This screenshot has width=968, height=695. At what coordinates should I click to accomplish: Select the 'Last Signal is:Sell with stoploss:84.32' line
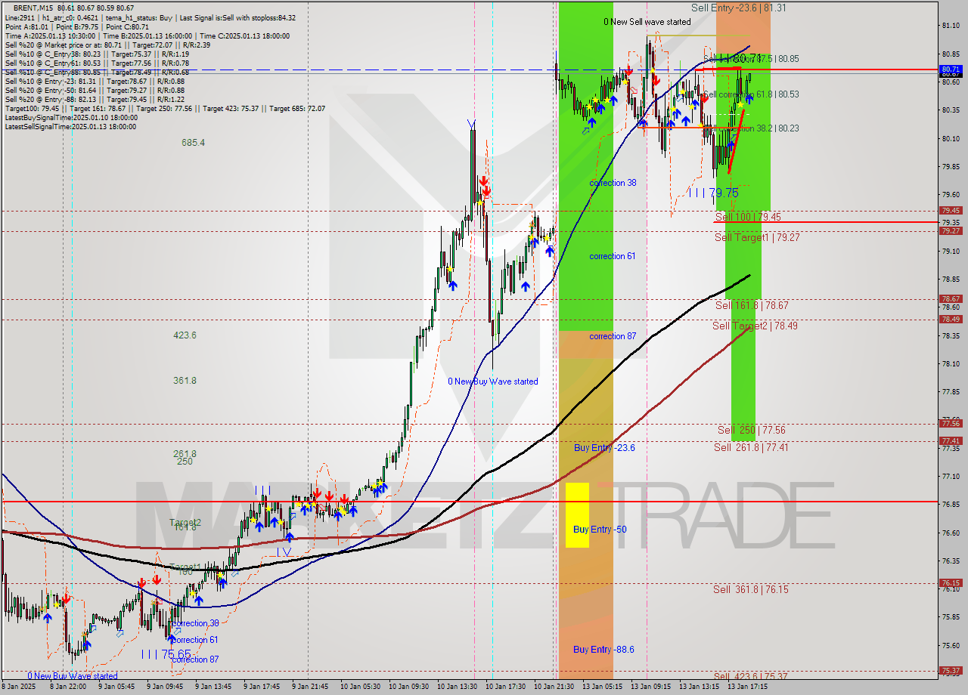tap(237, 17)
